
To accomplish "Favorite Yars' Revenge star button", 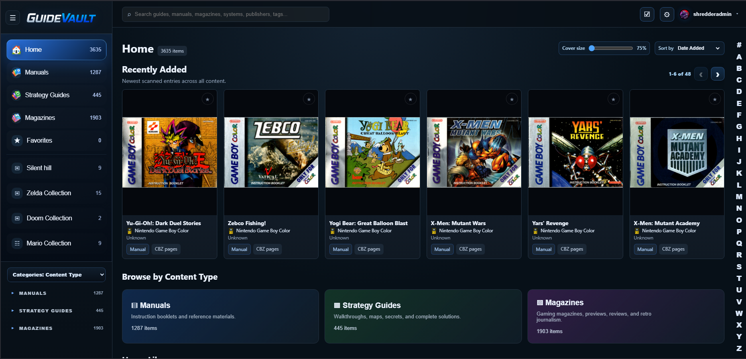I will tap(613, 99).
